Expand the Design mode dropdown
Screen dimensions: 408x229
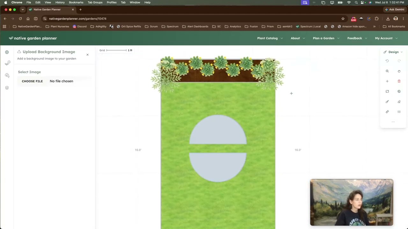(x=393, y=52)
